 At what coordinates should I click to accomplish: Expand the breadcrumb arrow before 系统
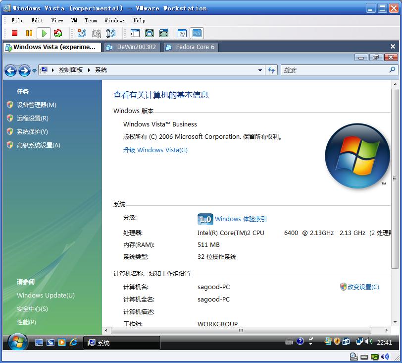tap(89, 70)
